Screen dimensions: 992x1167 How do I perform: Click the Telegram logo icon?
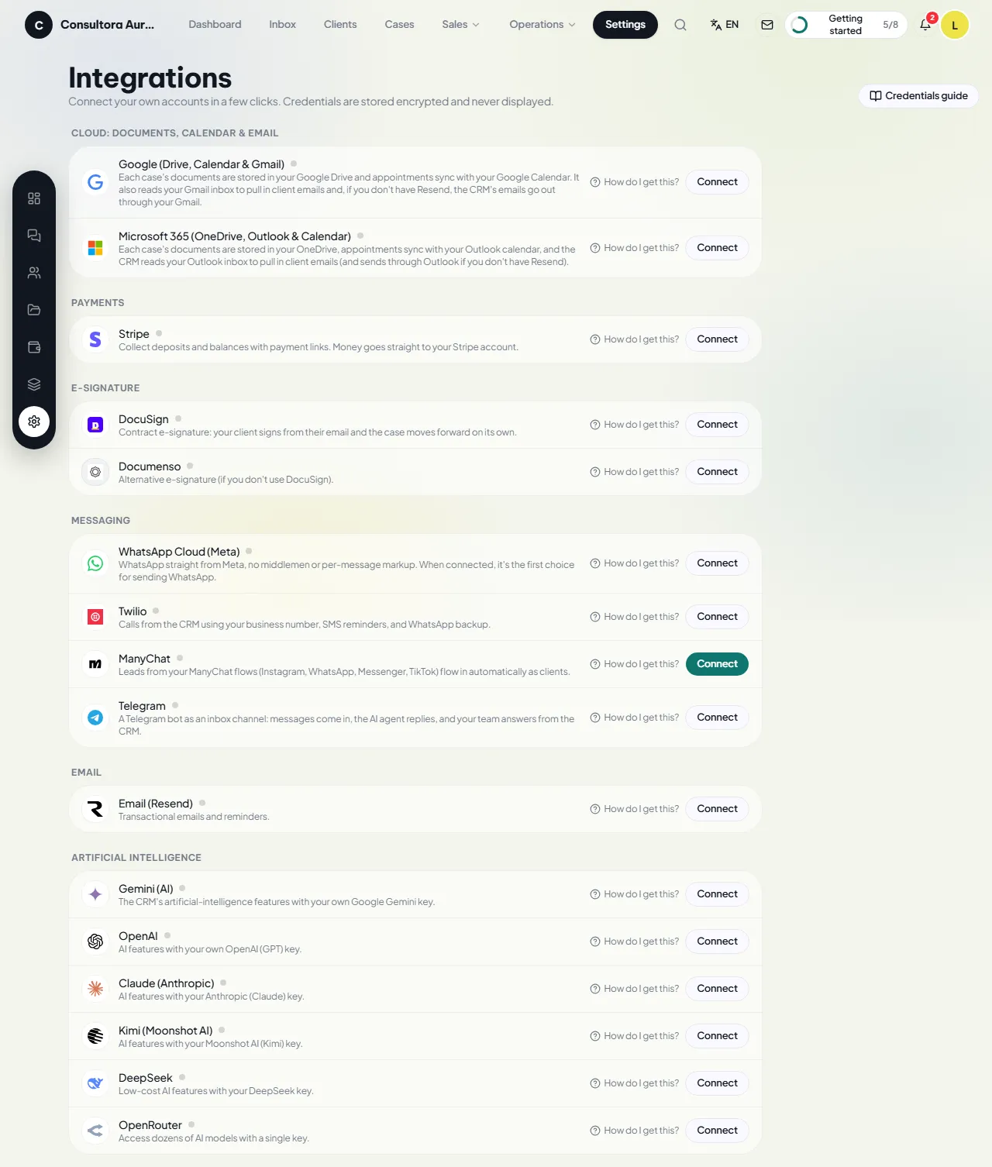[95, 718]
